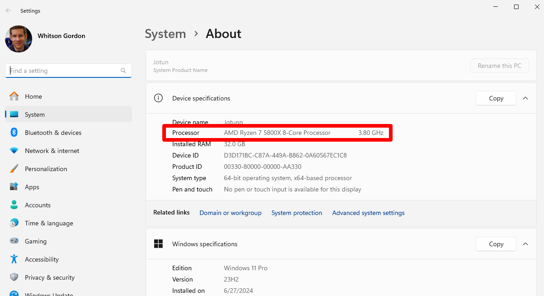Collapse the Windows specifications section
Viewport: 544px width, 296px height.
point(525,244)
